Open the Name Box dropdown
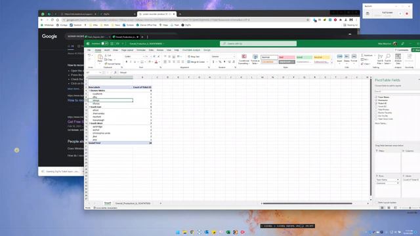Viewport: 420px width, 236px height. (100, 73)
